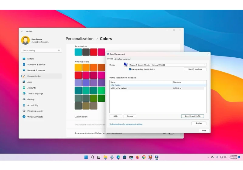Pick olive khaki swatch in Windows colors
The height and width of the screenshot is (170, 243).
pyautogui.click(x=86, y=106)
